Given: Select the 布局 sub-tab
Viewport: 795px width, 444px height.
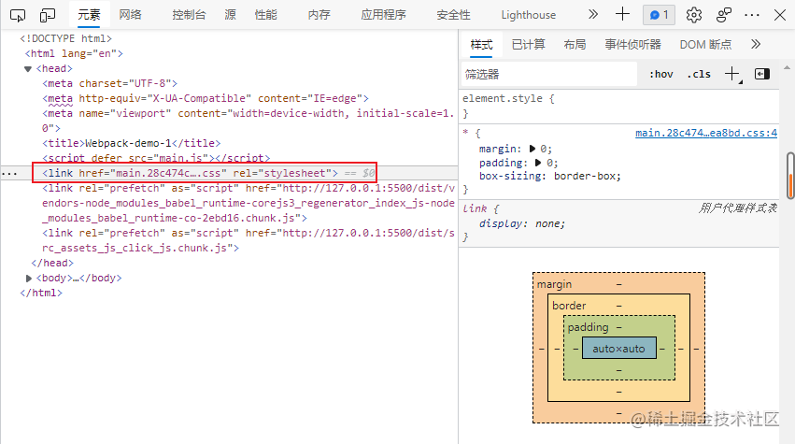Looking at the screenshot, I should tap(575, 45).
